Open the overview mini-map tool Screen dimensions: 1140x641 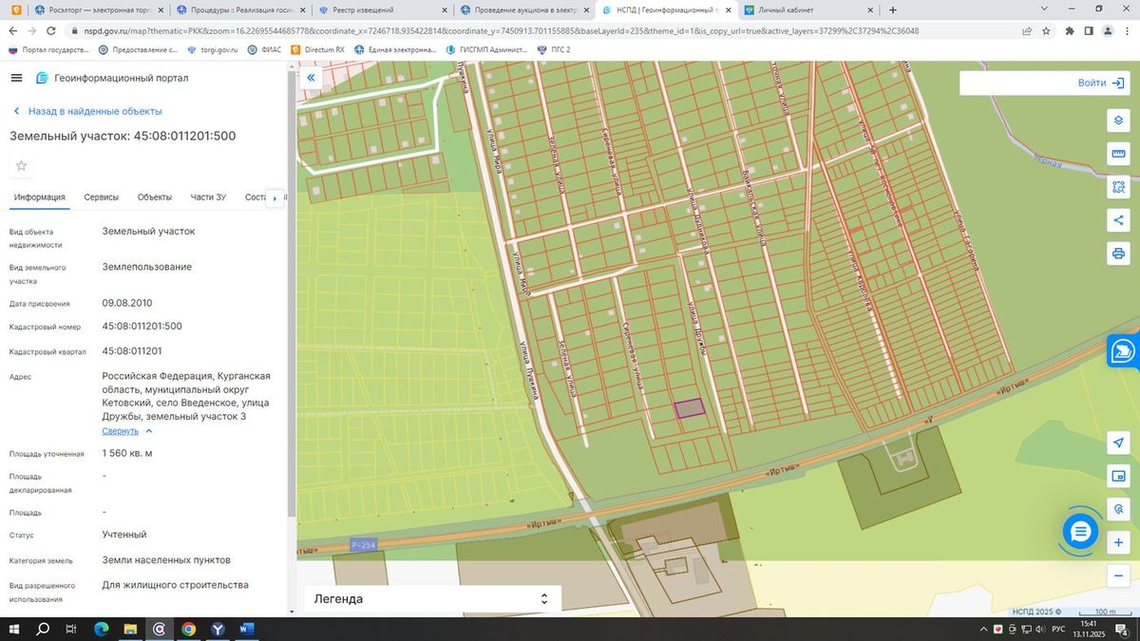(1118, 476)
